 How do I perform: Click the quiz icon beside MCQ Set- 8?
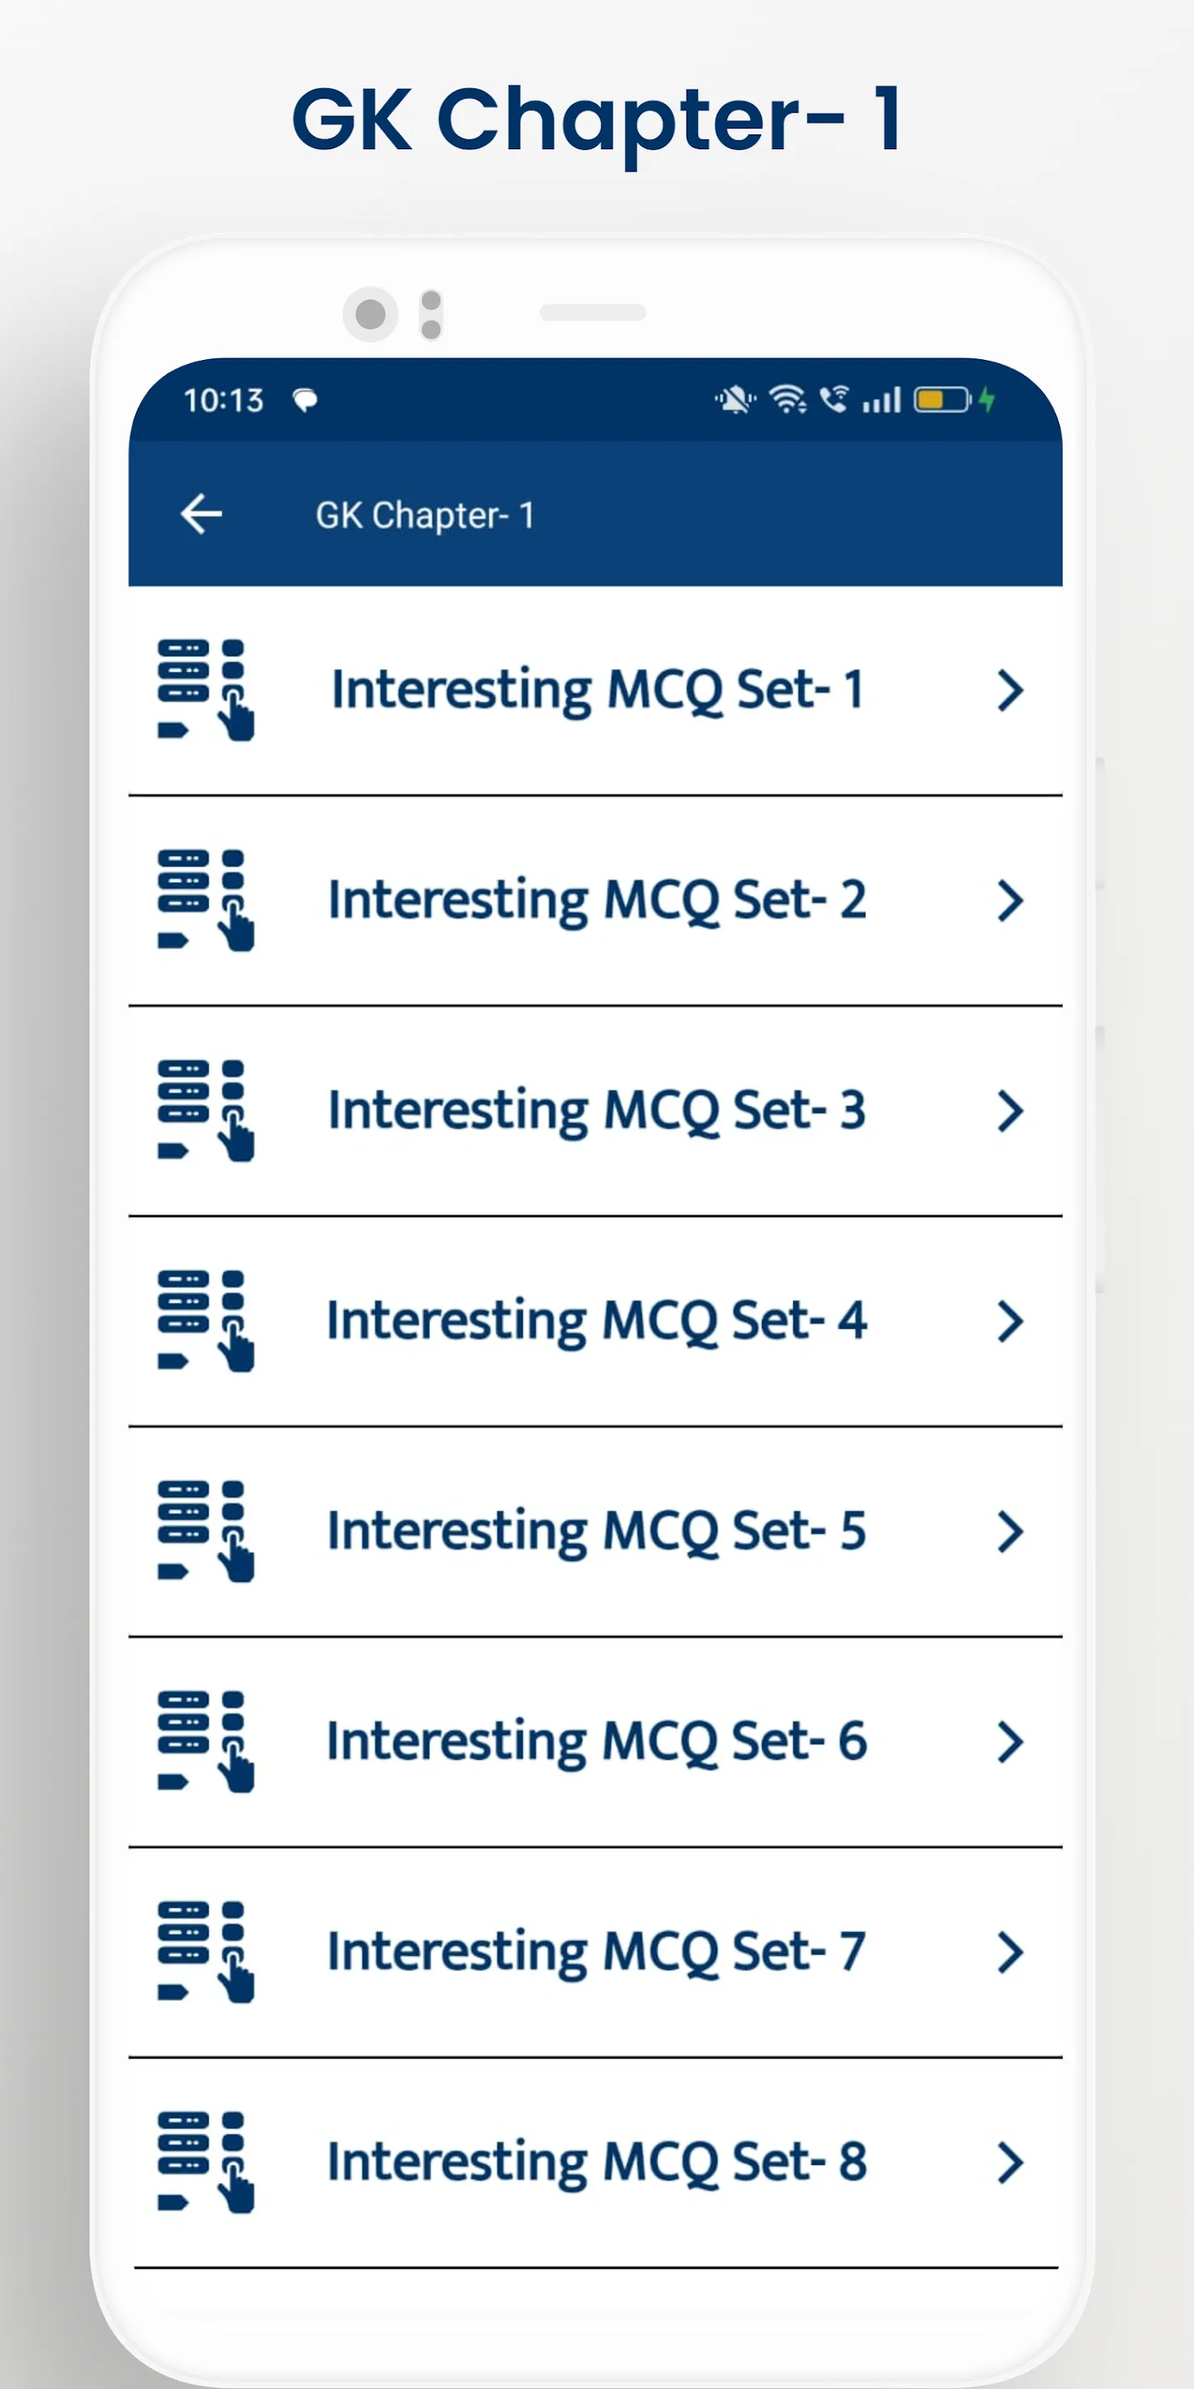206,2162
